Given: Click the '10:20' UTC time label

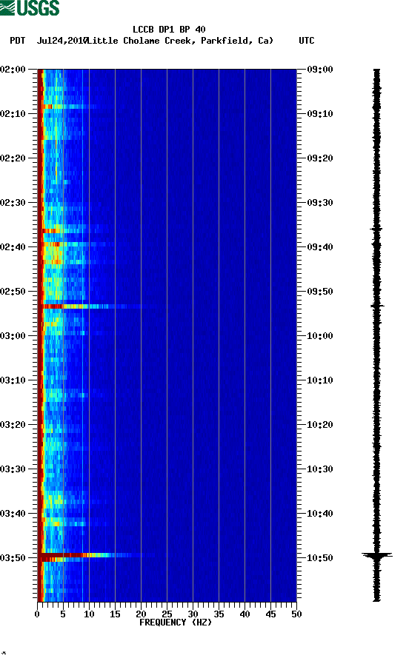Looking at the screenshot, I should pyautogui.click(x=320, y=425).
